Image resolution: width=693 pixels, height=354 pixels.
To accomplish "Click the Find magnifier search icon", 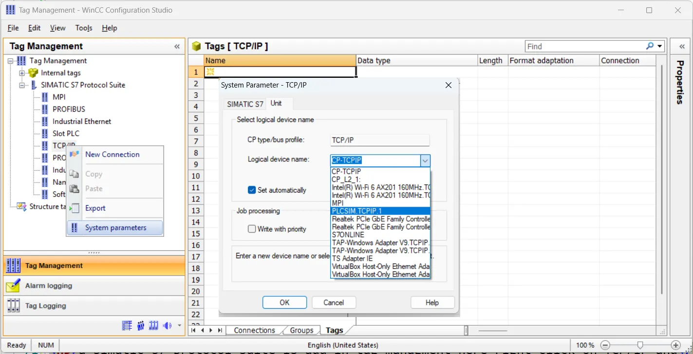I will [x=650, y=46].
